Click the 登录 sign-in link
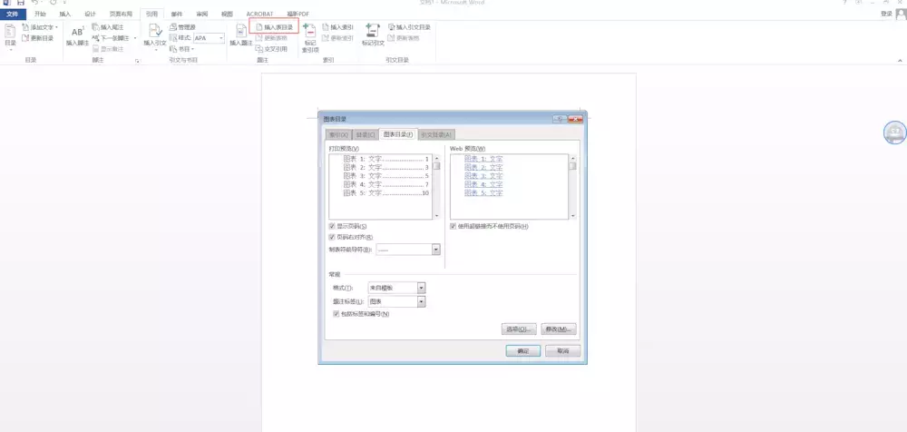 885,14
